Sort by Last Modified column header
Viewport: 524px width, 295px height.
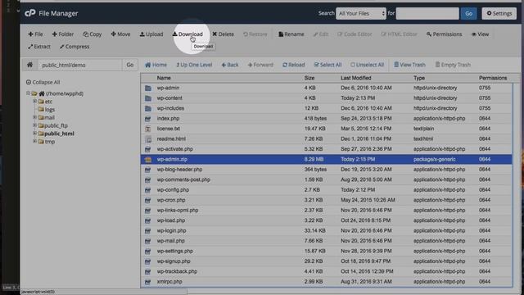click(356, 78)
